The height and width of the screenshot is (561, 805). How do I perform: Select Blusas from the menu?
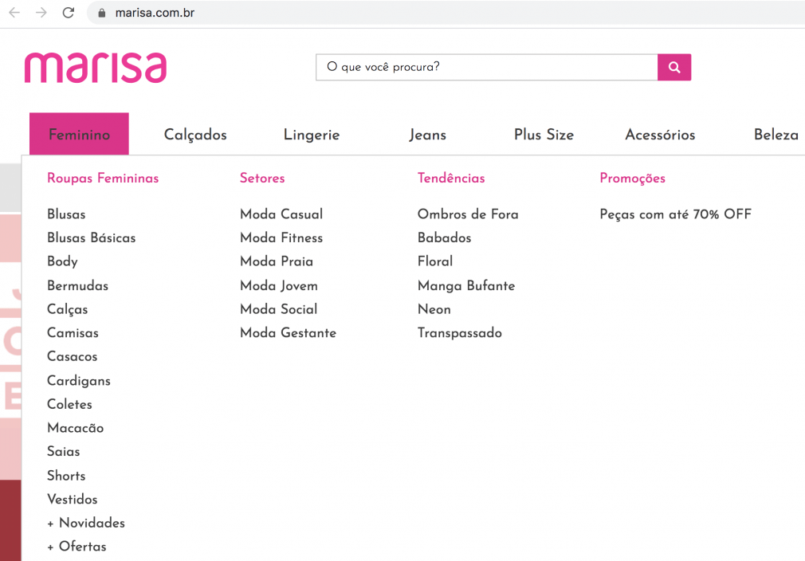66,214
